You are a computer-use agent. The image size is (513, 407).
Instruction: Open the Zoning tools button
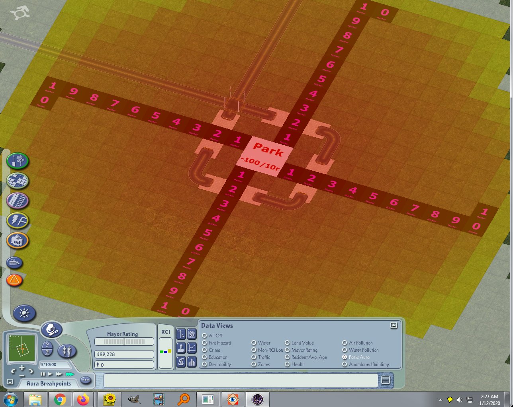tap(18, 181)
